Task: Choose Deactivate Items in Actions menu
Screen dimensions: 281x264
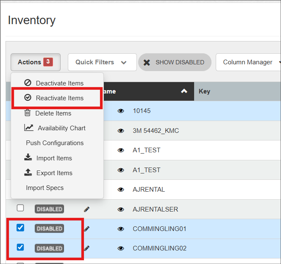Action: click(x=59, y=83)
